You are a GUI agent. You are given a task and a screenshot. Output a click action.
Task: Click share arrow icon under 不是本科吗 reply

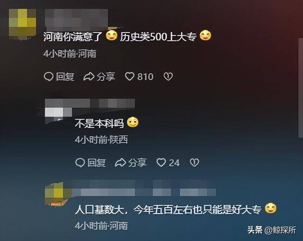[x=120, y=163]
